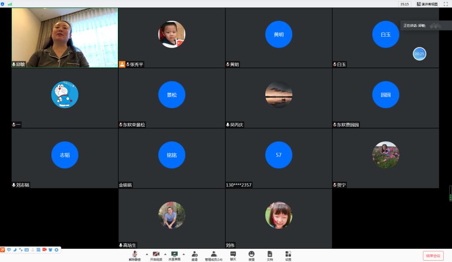Toggle 解除静音 microphone unmute
Screen dimensions: 452x262
coord(135,254)
